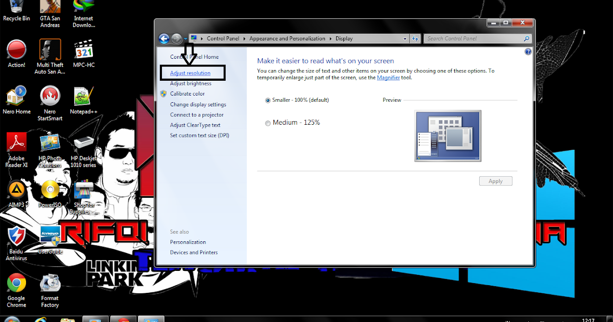Open Devices and Printers under See also

click(x=194, y=252)
